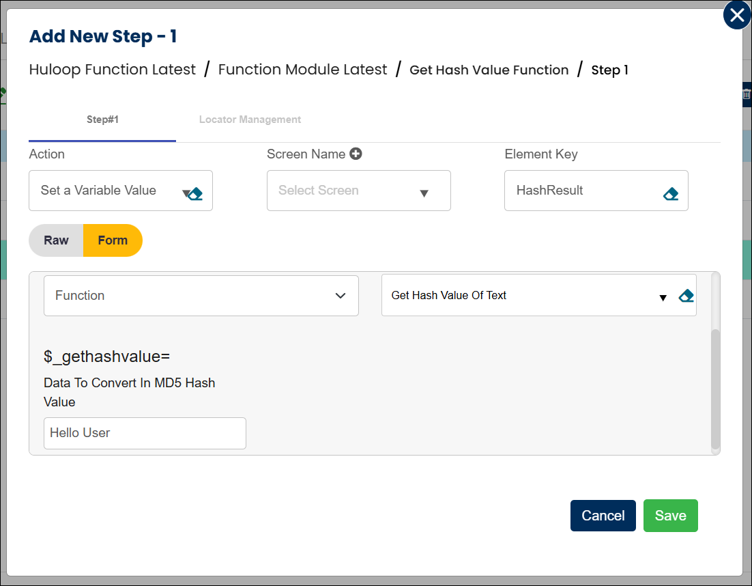Switch to the Locator Management tab

tap(250, 120)
